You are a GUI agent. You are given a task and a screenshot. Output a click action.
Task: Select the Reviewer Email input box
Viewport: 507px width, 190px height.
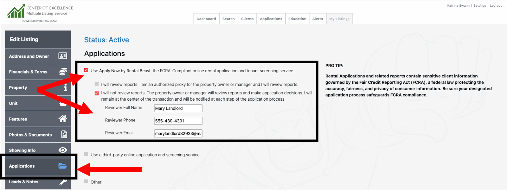pyautogui.click(x=178, y=134)
